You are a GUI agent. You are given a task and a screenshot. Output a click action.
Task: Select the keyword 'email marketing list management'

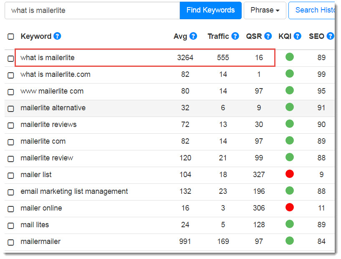[74, 191]
